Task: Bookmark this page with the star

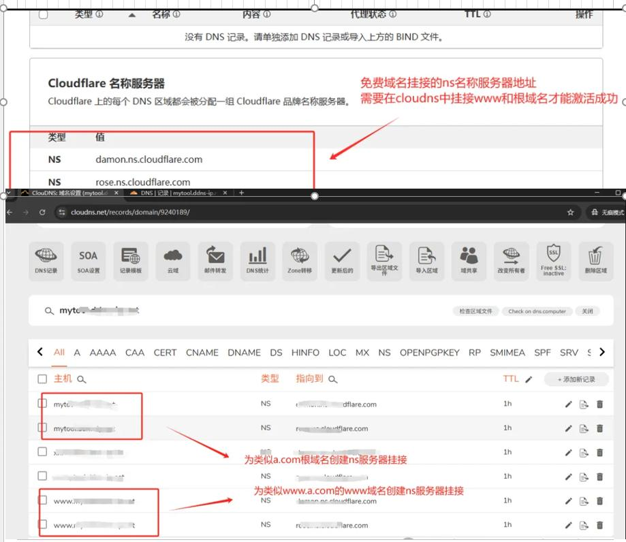Action: pos(571,212)
